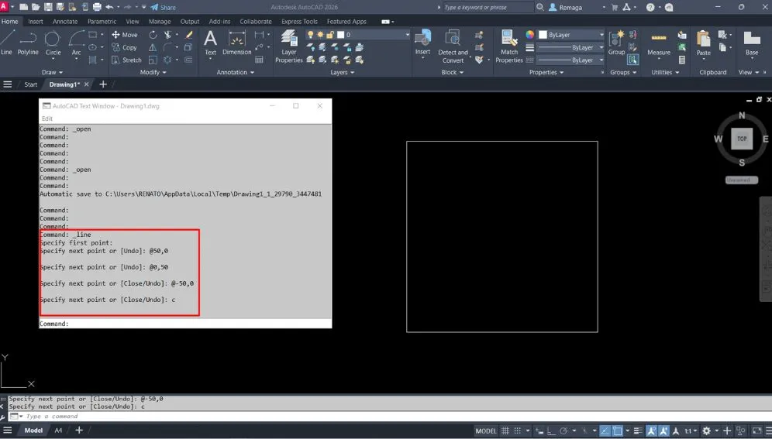The image size is (772, 439).
Task: Expand the Draw panel flyout
Action: coord(53,72)
